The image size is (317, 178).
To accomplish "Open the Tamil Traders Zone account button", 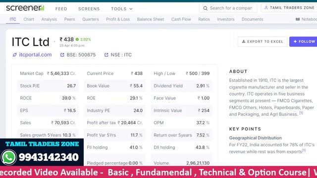I will tap(289, 8).
